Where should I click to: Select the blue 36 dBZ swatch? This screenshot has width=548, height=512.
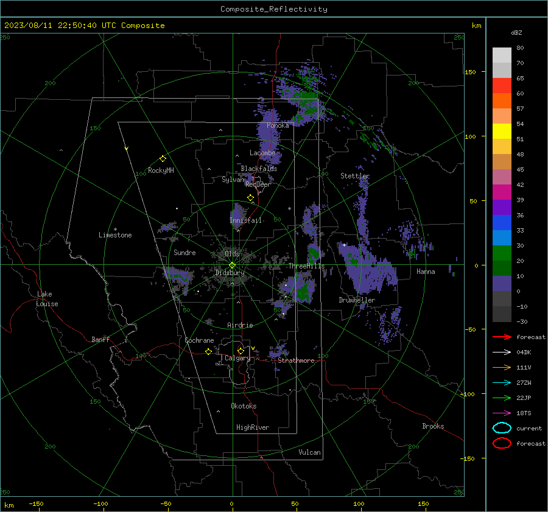tap(502, 222)
